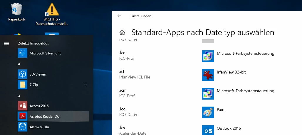Click the 'Zuletzt hinzugefügt' heading
The image size is (302, 135).
(x=33, y=43)
